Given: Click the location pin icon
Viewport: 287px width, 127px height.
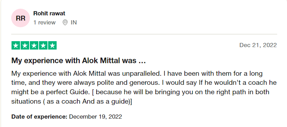Looking at the screenshot, I should tap(65, 23).
